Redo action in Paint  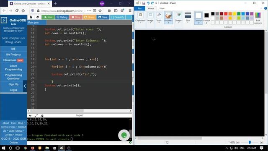(x=152, y=3)
